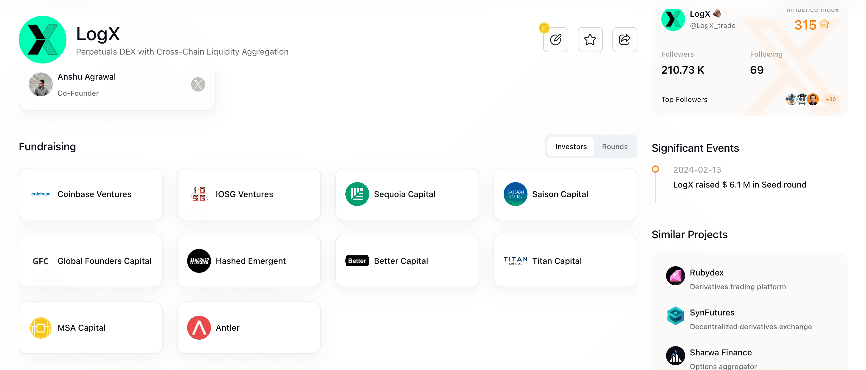This screenshot has height=370, width=866.
Task: Open the Rubydex similar project name
Action: click(x=707, y=273)
